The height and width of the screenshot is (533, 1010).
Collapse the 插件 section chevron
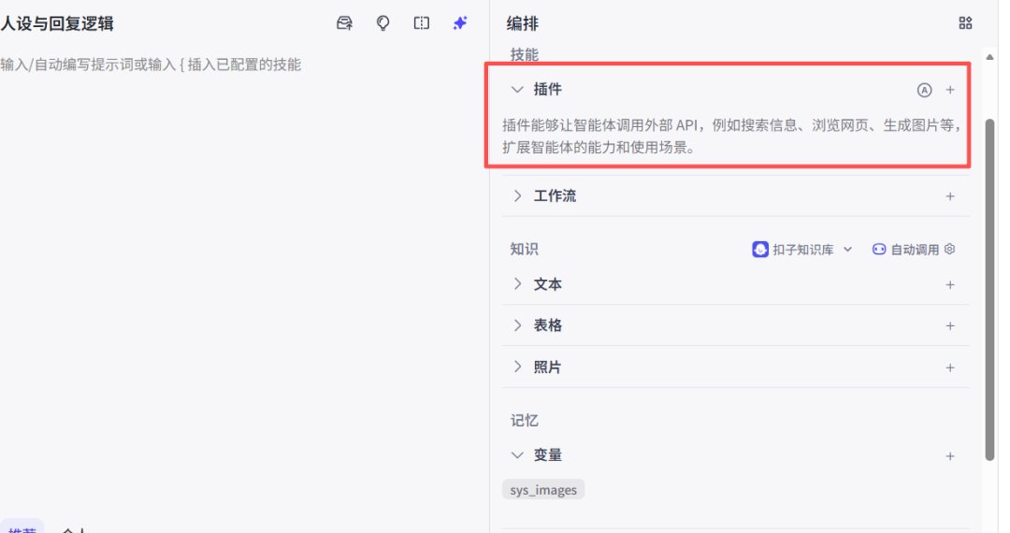[516, 90]
